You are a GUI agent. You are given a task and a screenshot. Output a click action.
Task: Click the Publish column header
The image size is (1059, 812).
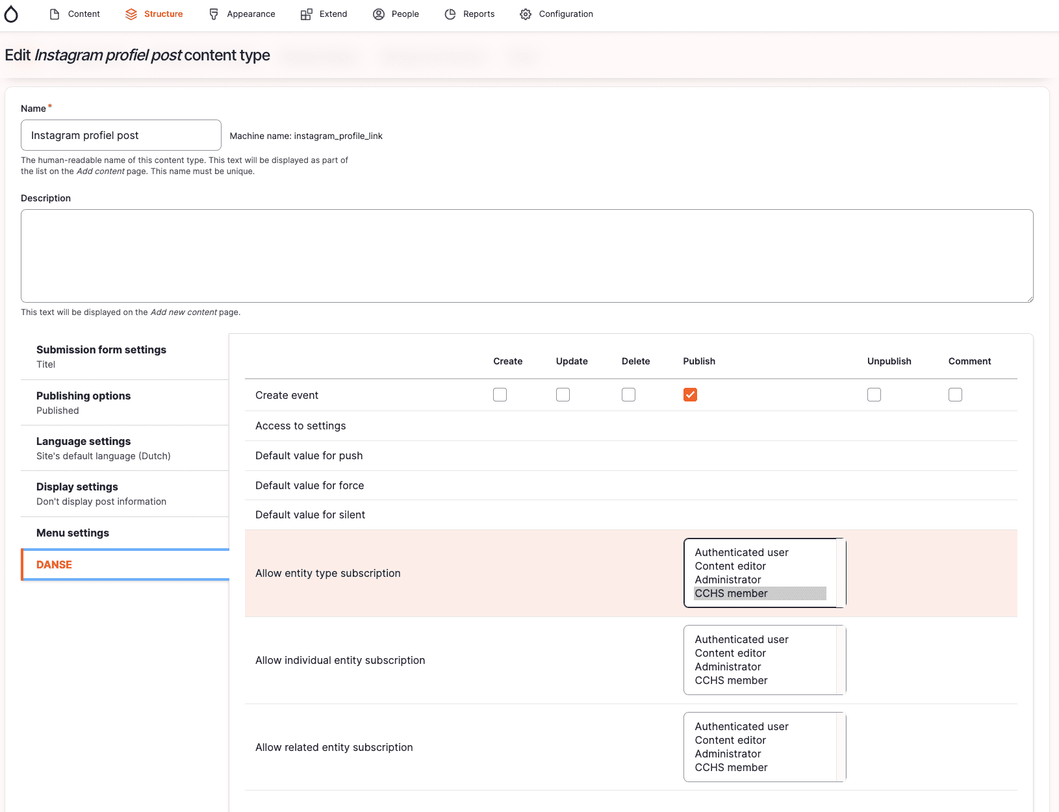[x=699, y=361]
